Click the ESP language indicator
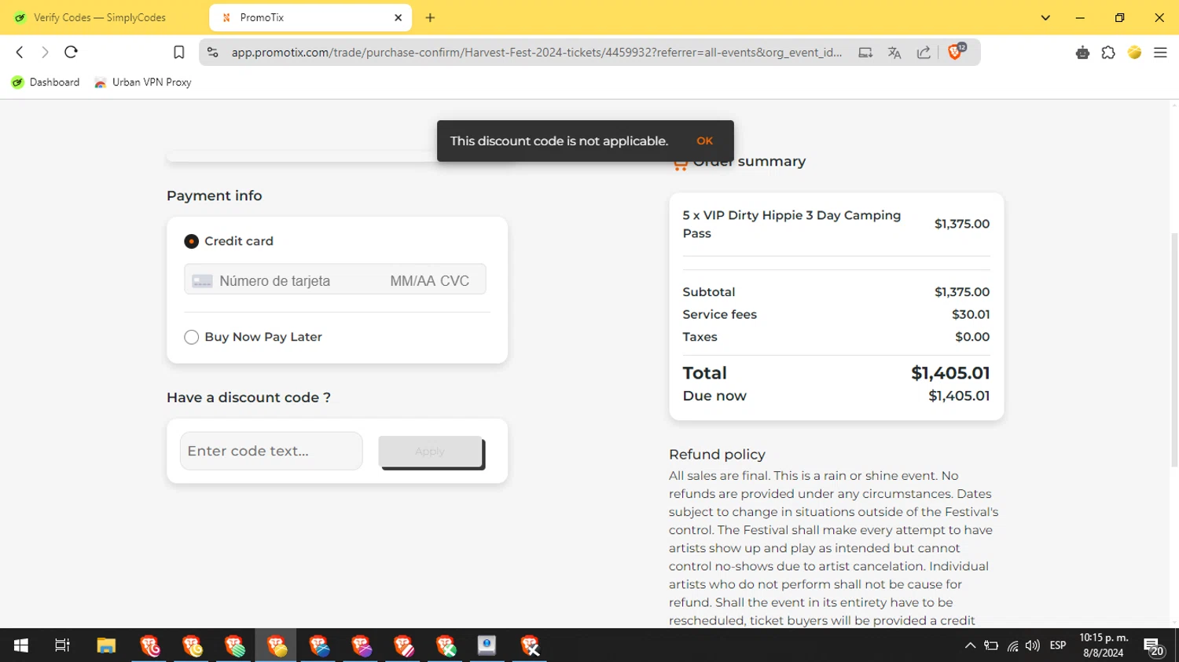 pos(1058,646)
